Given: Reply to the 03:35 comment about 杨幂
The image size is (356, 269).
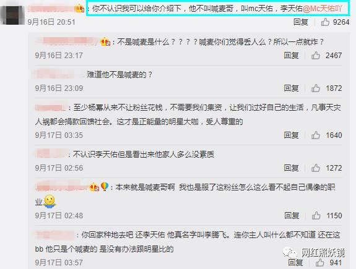Looking at the screenshot, I should [x=291, y=135].
